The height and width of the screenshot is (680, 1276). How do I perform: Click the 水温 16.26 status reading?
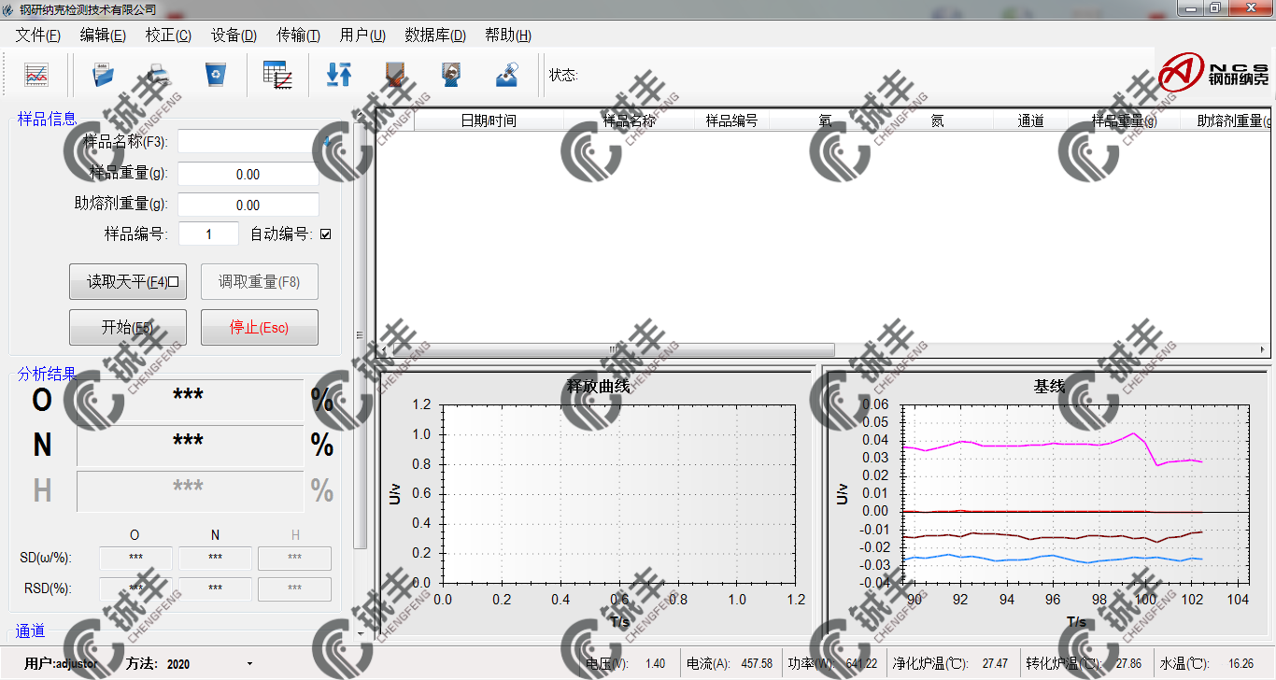[x=1207, y=664]
